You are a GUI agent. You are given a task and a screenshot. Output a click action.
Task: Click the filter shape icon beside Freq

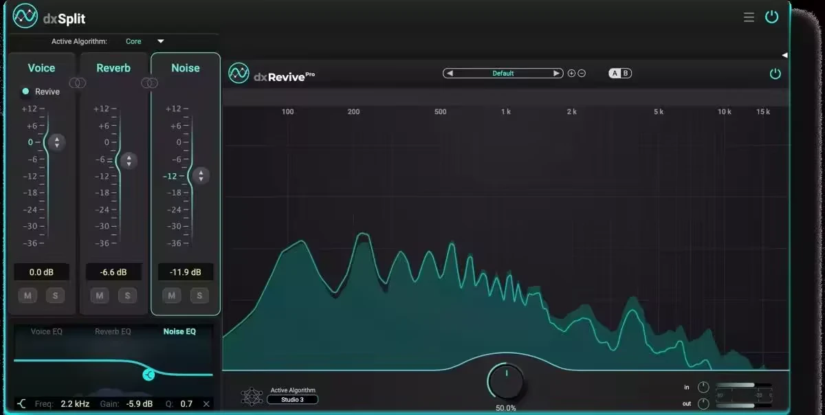tap(23, 404)
